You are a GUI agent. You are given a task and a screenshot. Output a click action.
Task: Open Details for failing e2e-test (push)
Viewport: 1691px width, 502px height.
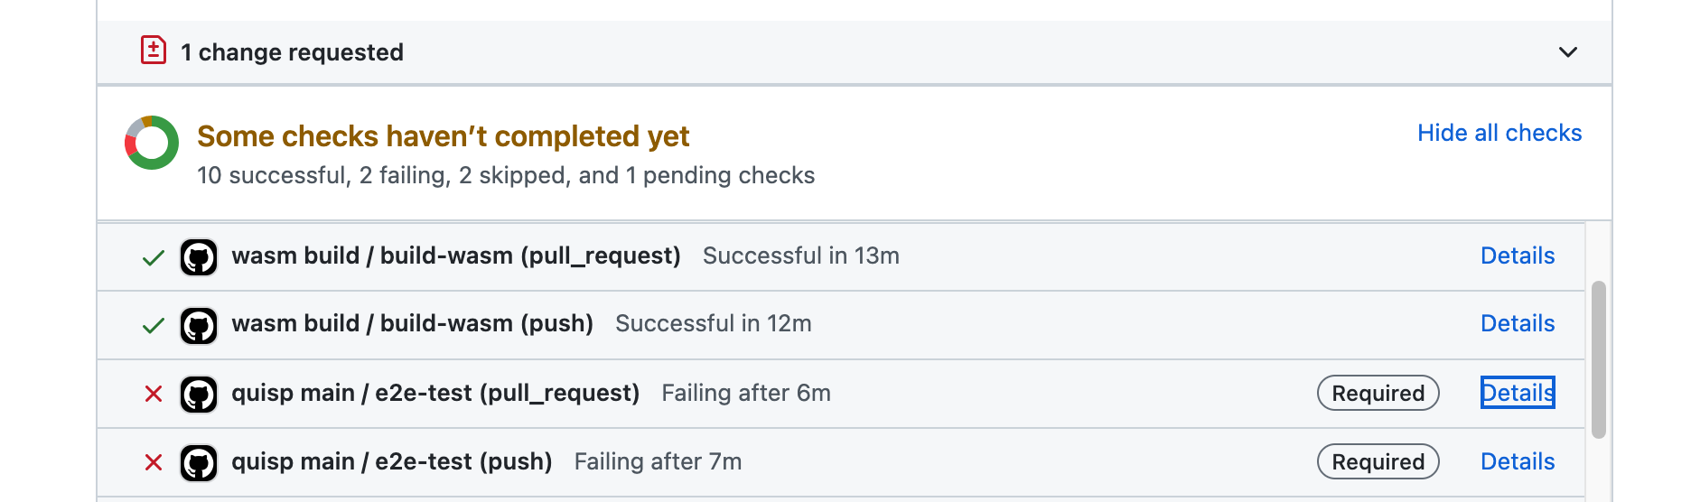point(1518,461)
